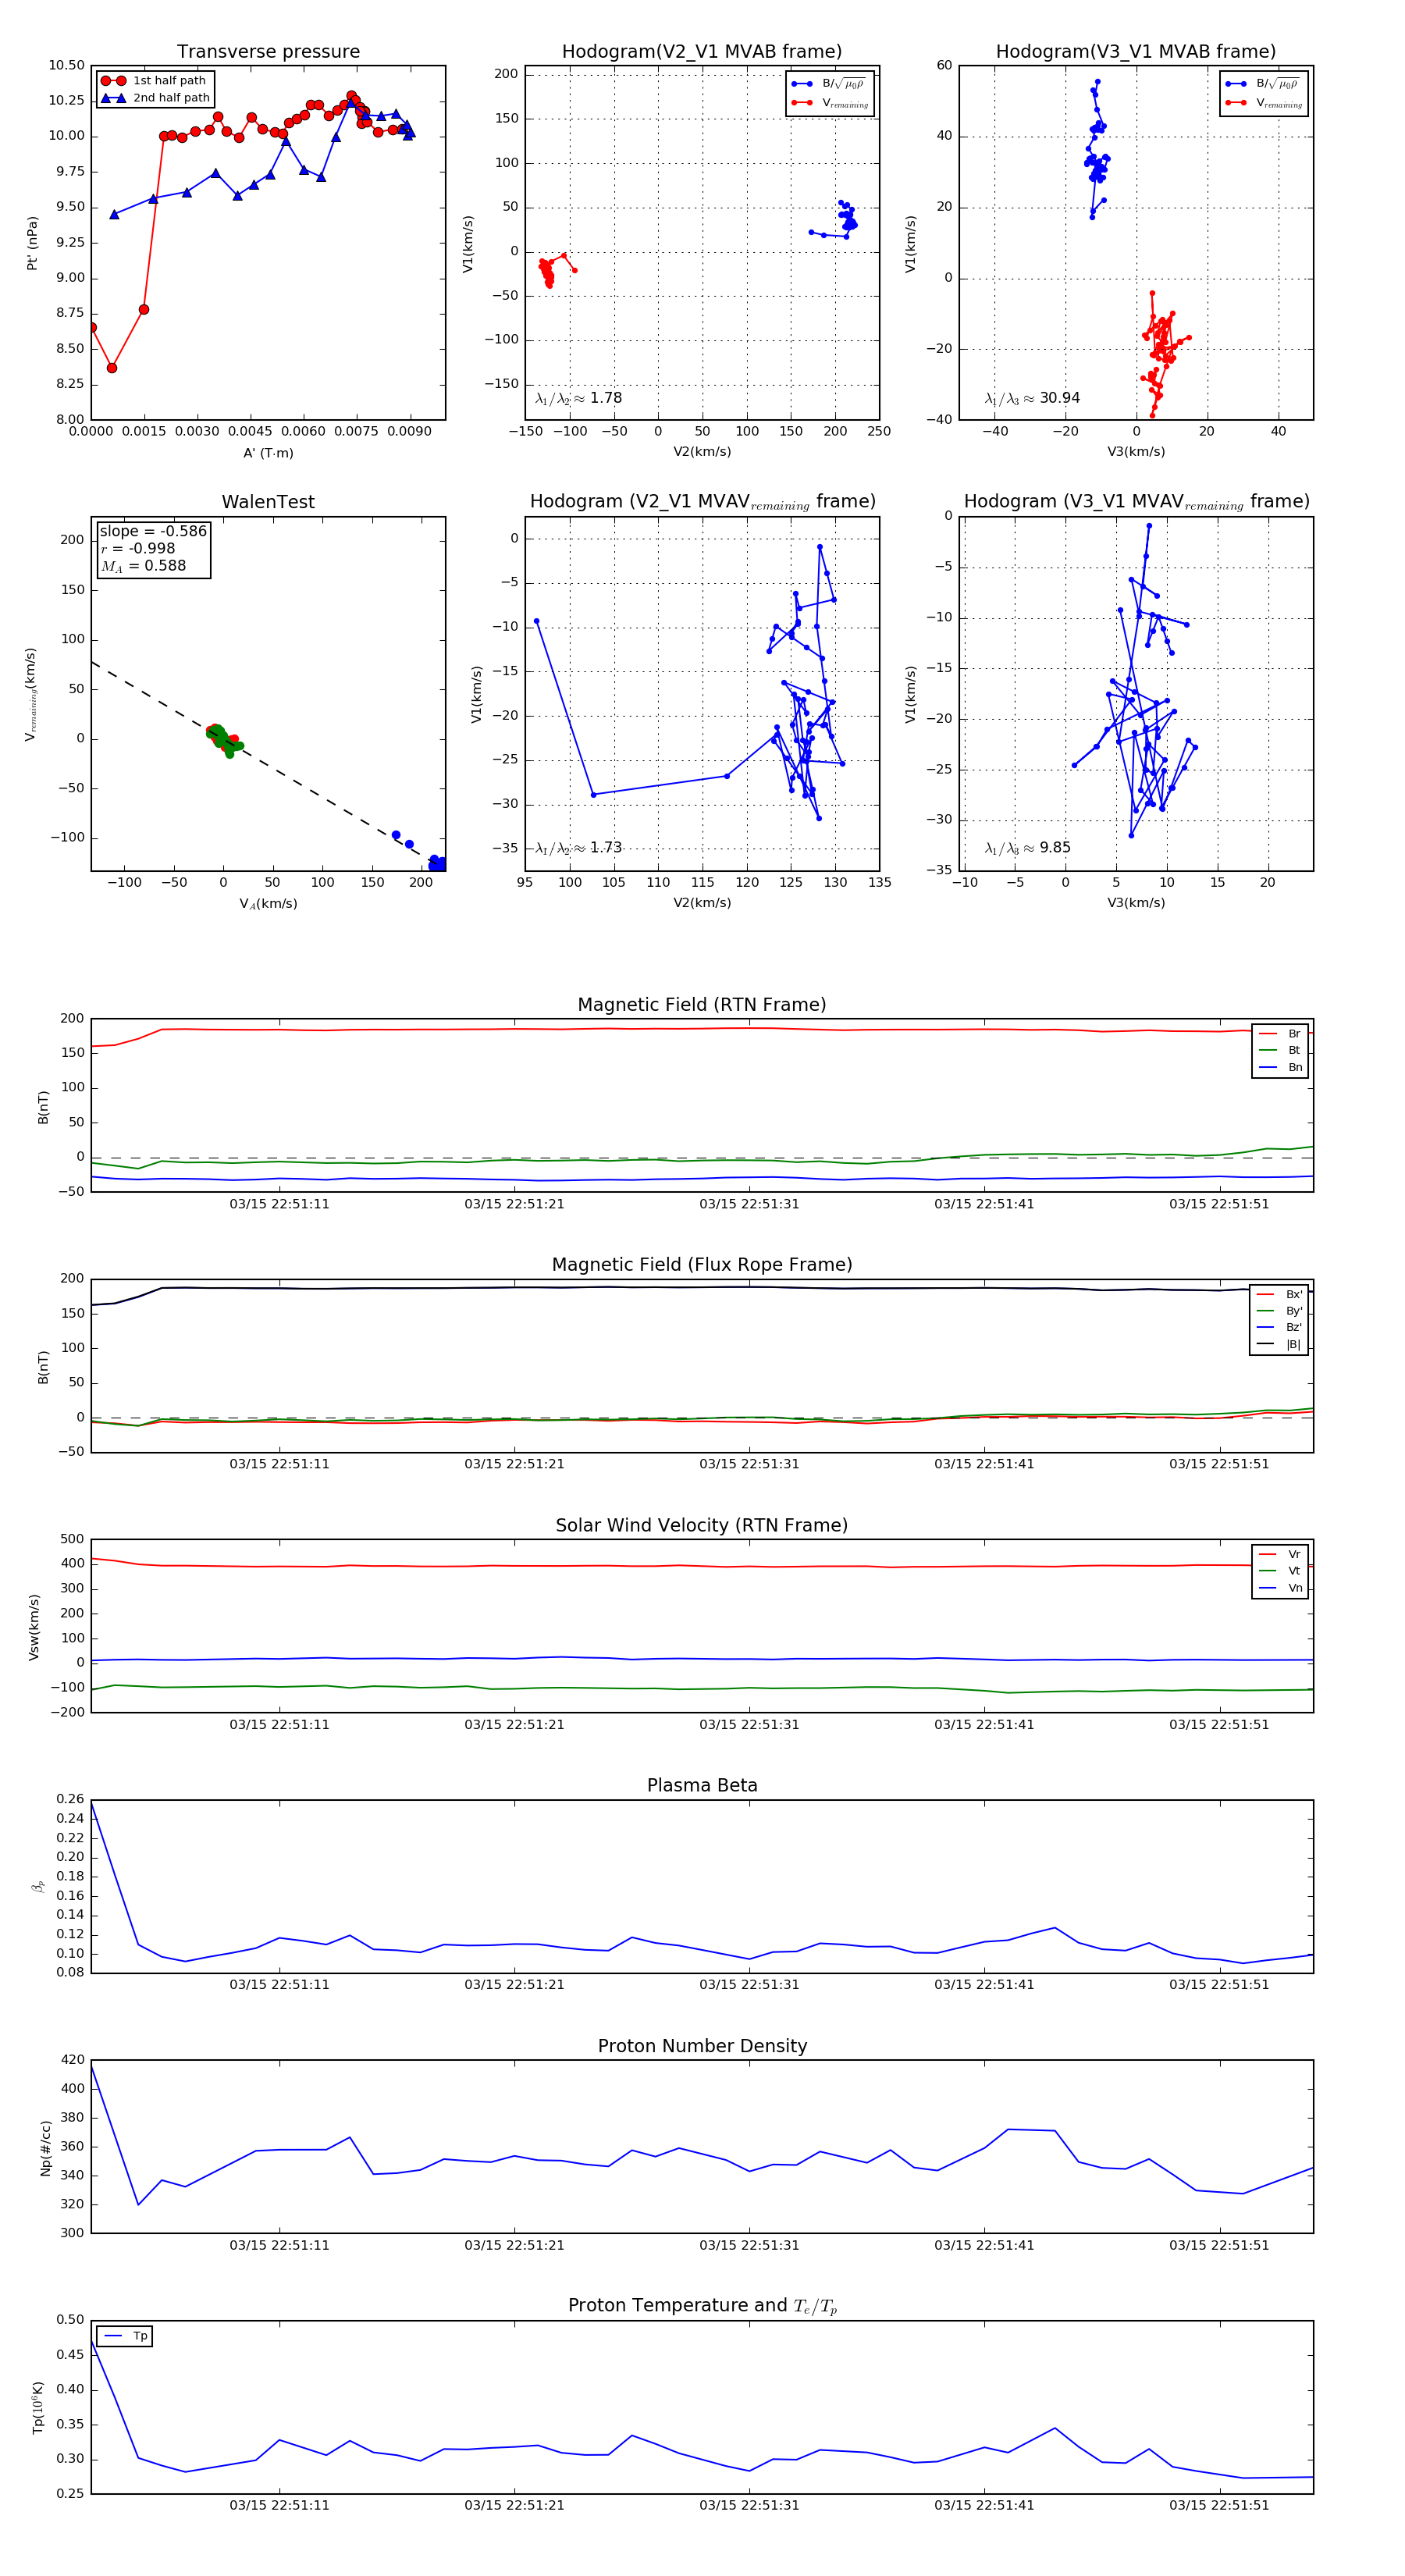The width and height of the screenshot is (1405, 2576).
Task: Click the λ1/λ3 ≈ 30.94 annotation
Action: click(x=1033, y=398)
